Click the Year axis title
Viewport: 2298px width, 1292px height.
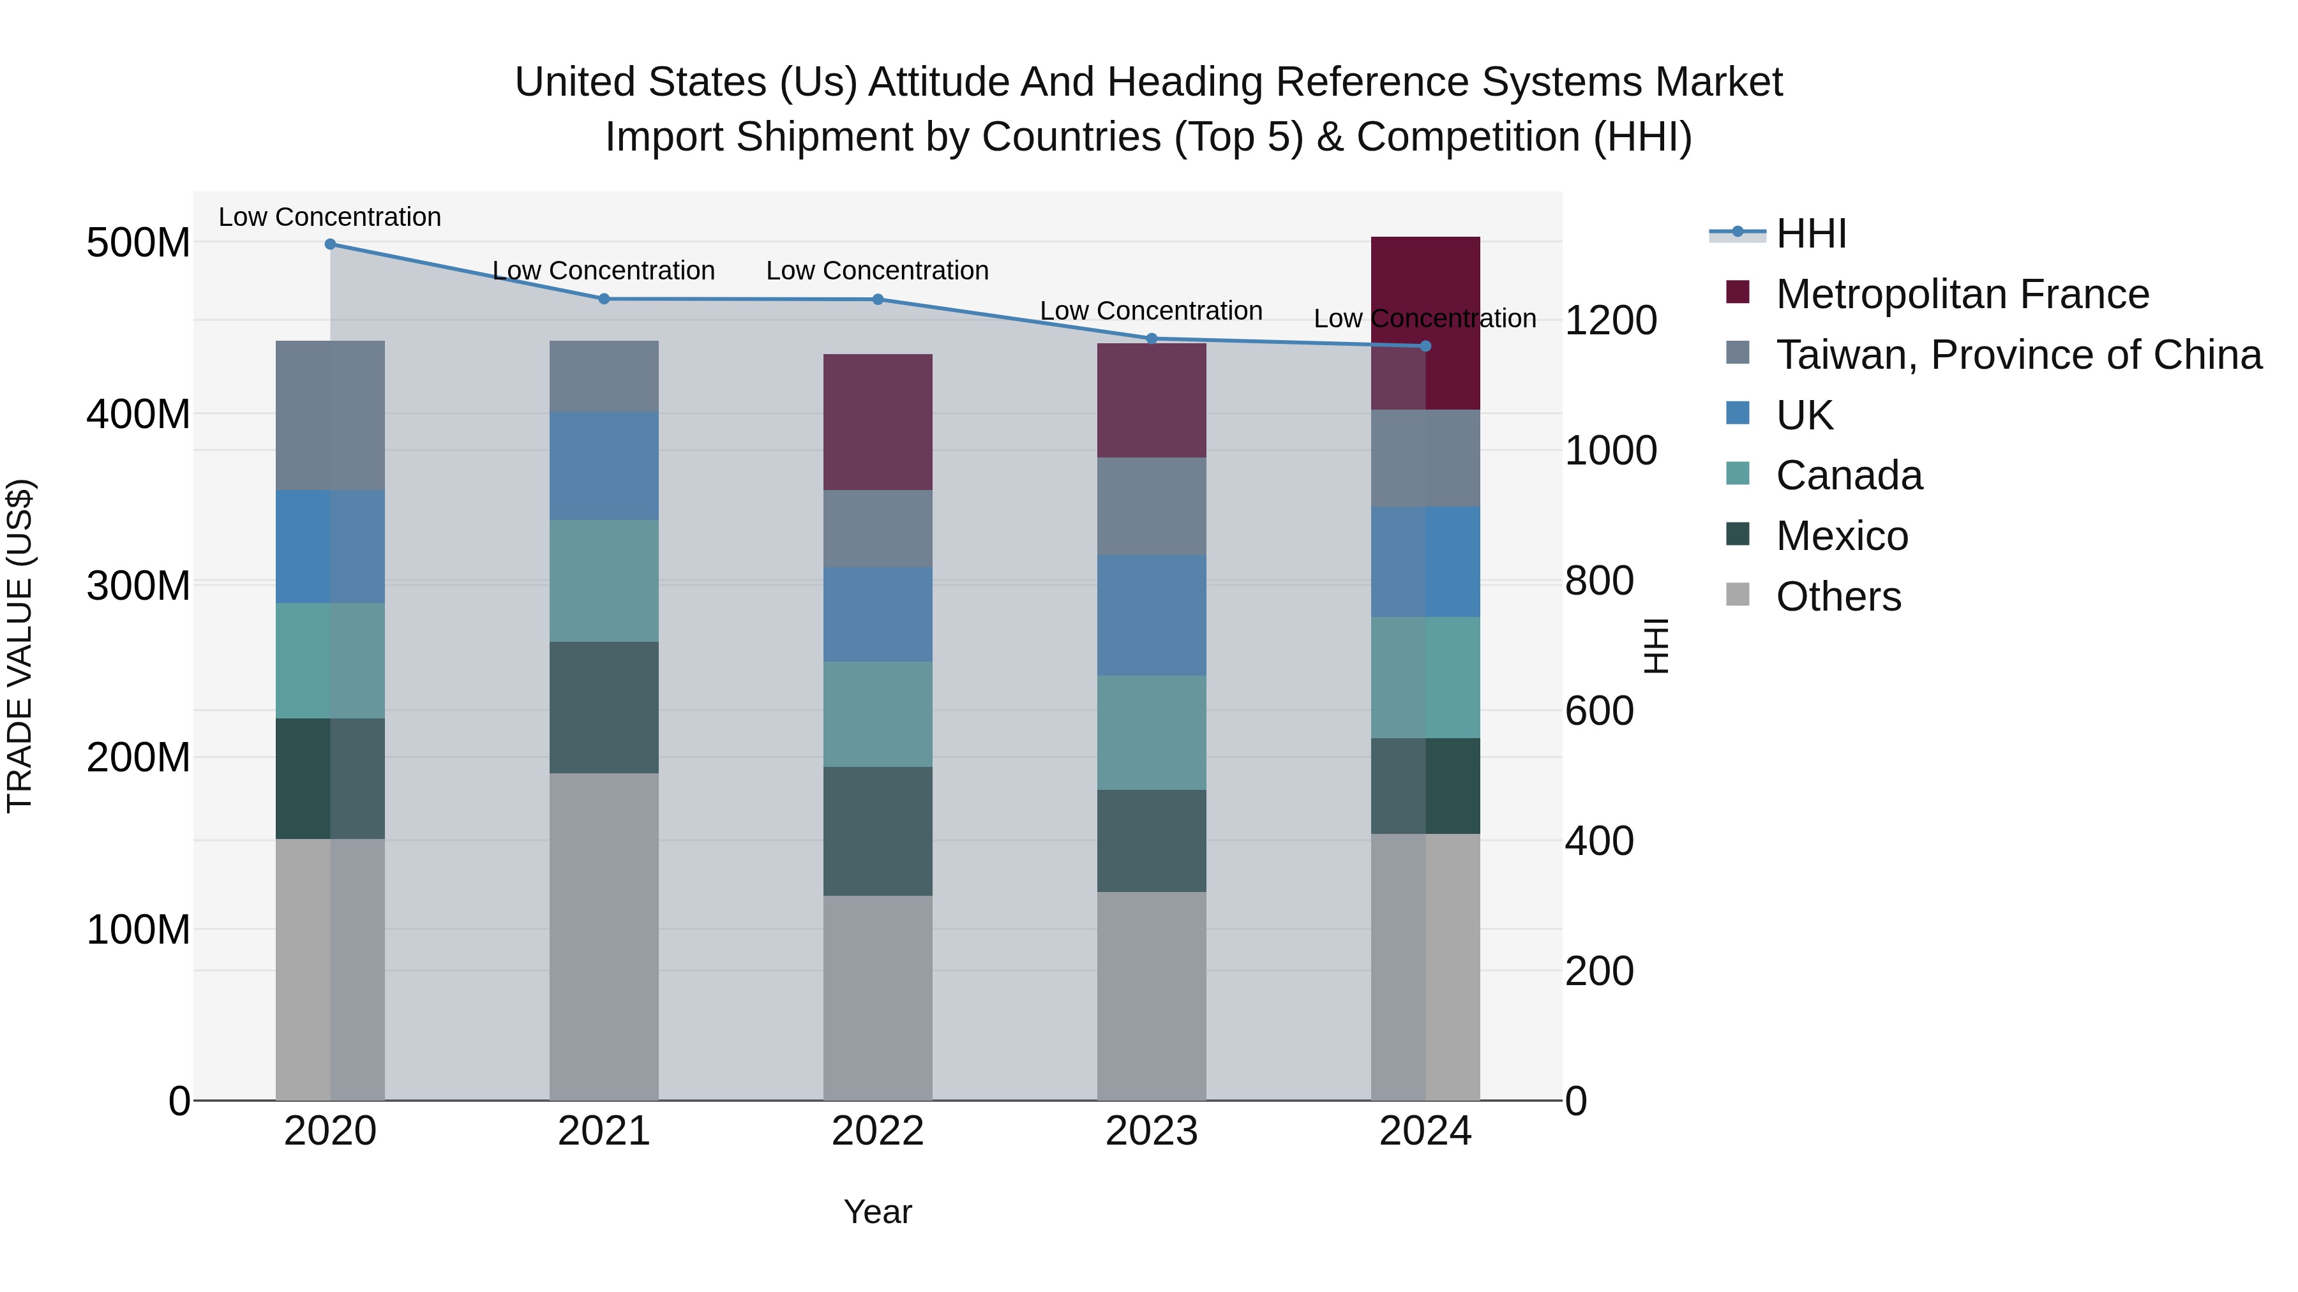[x=878, y=1212]
